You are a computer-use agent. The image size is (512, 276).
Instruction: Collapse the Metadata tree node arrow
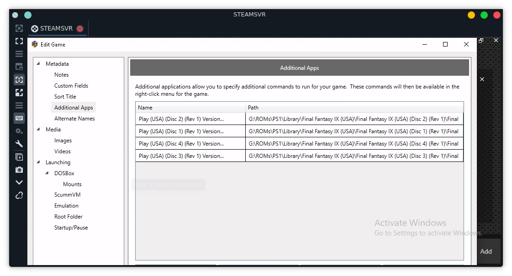pyautogui.click(x=38, y=63)
